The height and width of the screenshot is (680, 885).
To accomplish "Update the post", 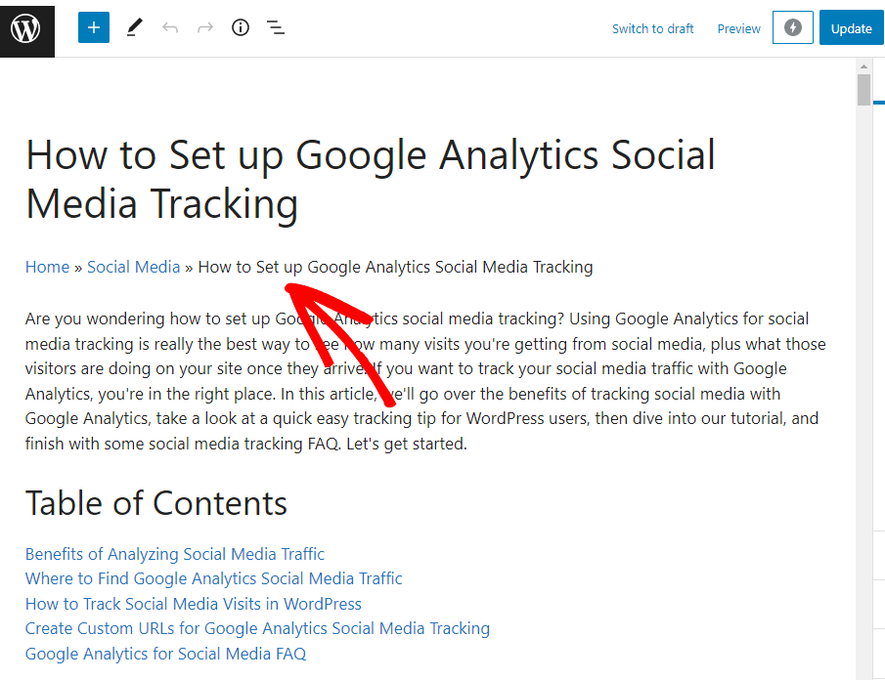I will coord(851,27).
